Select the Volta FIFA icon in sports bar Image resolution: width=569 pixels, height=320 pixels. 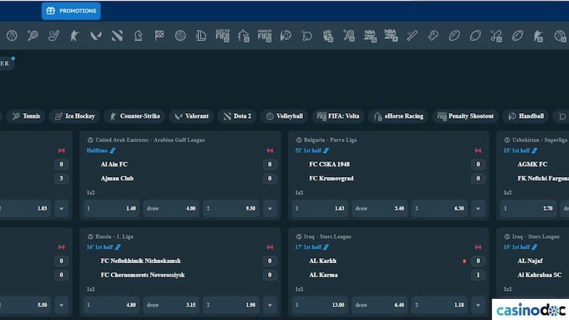(222, 36)
